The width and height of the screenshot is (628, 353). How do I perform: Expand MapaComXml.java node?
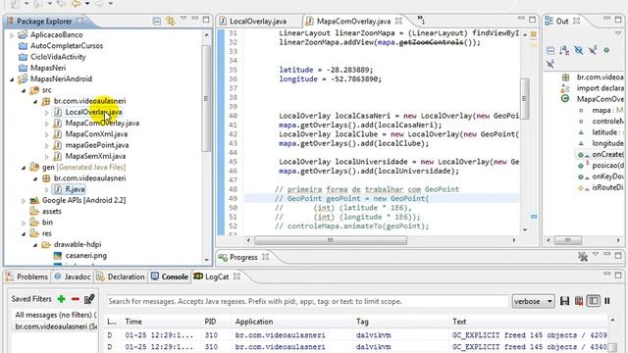click(46, 134)
